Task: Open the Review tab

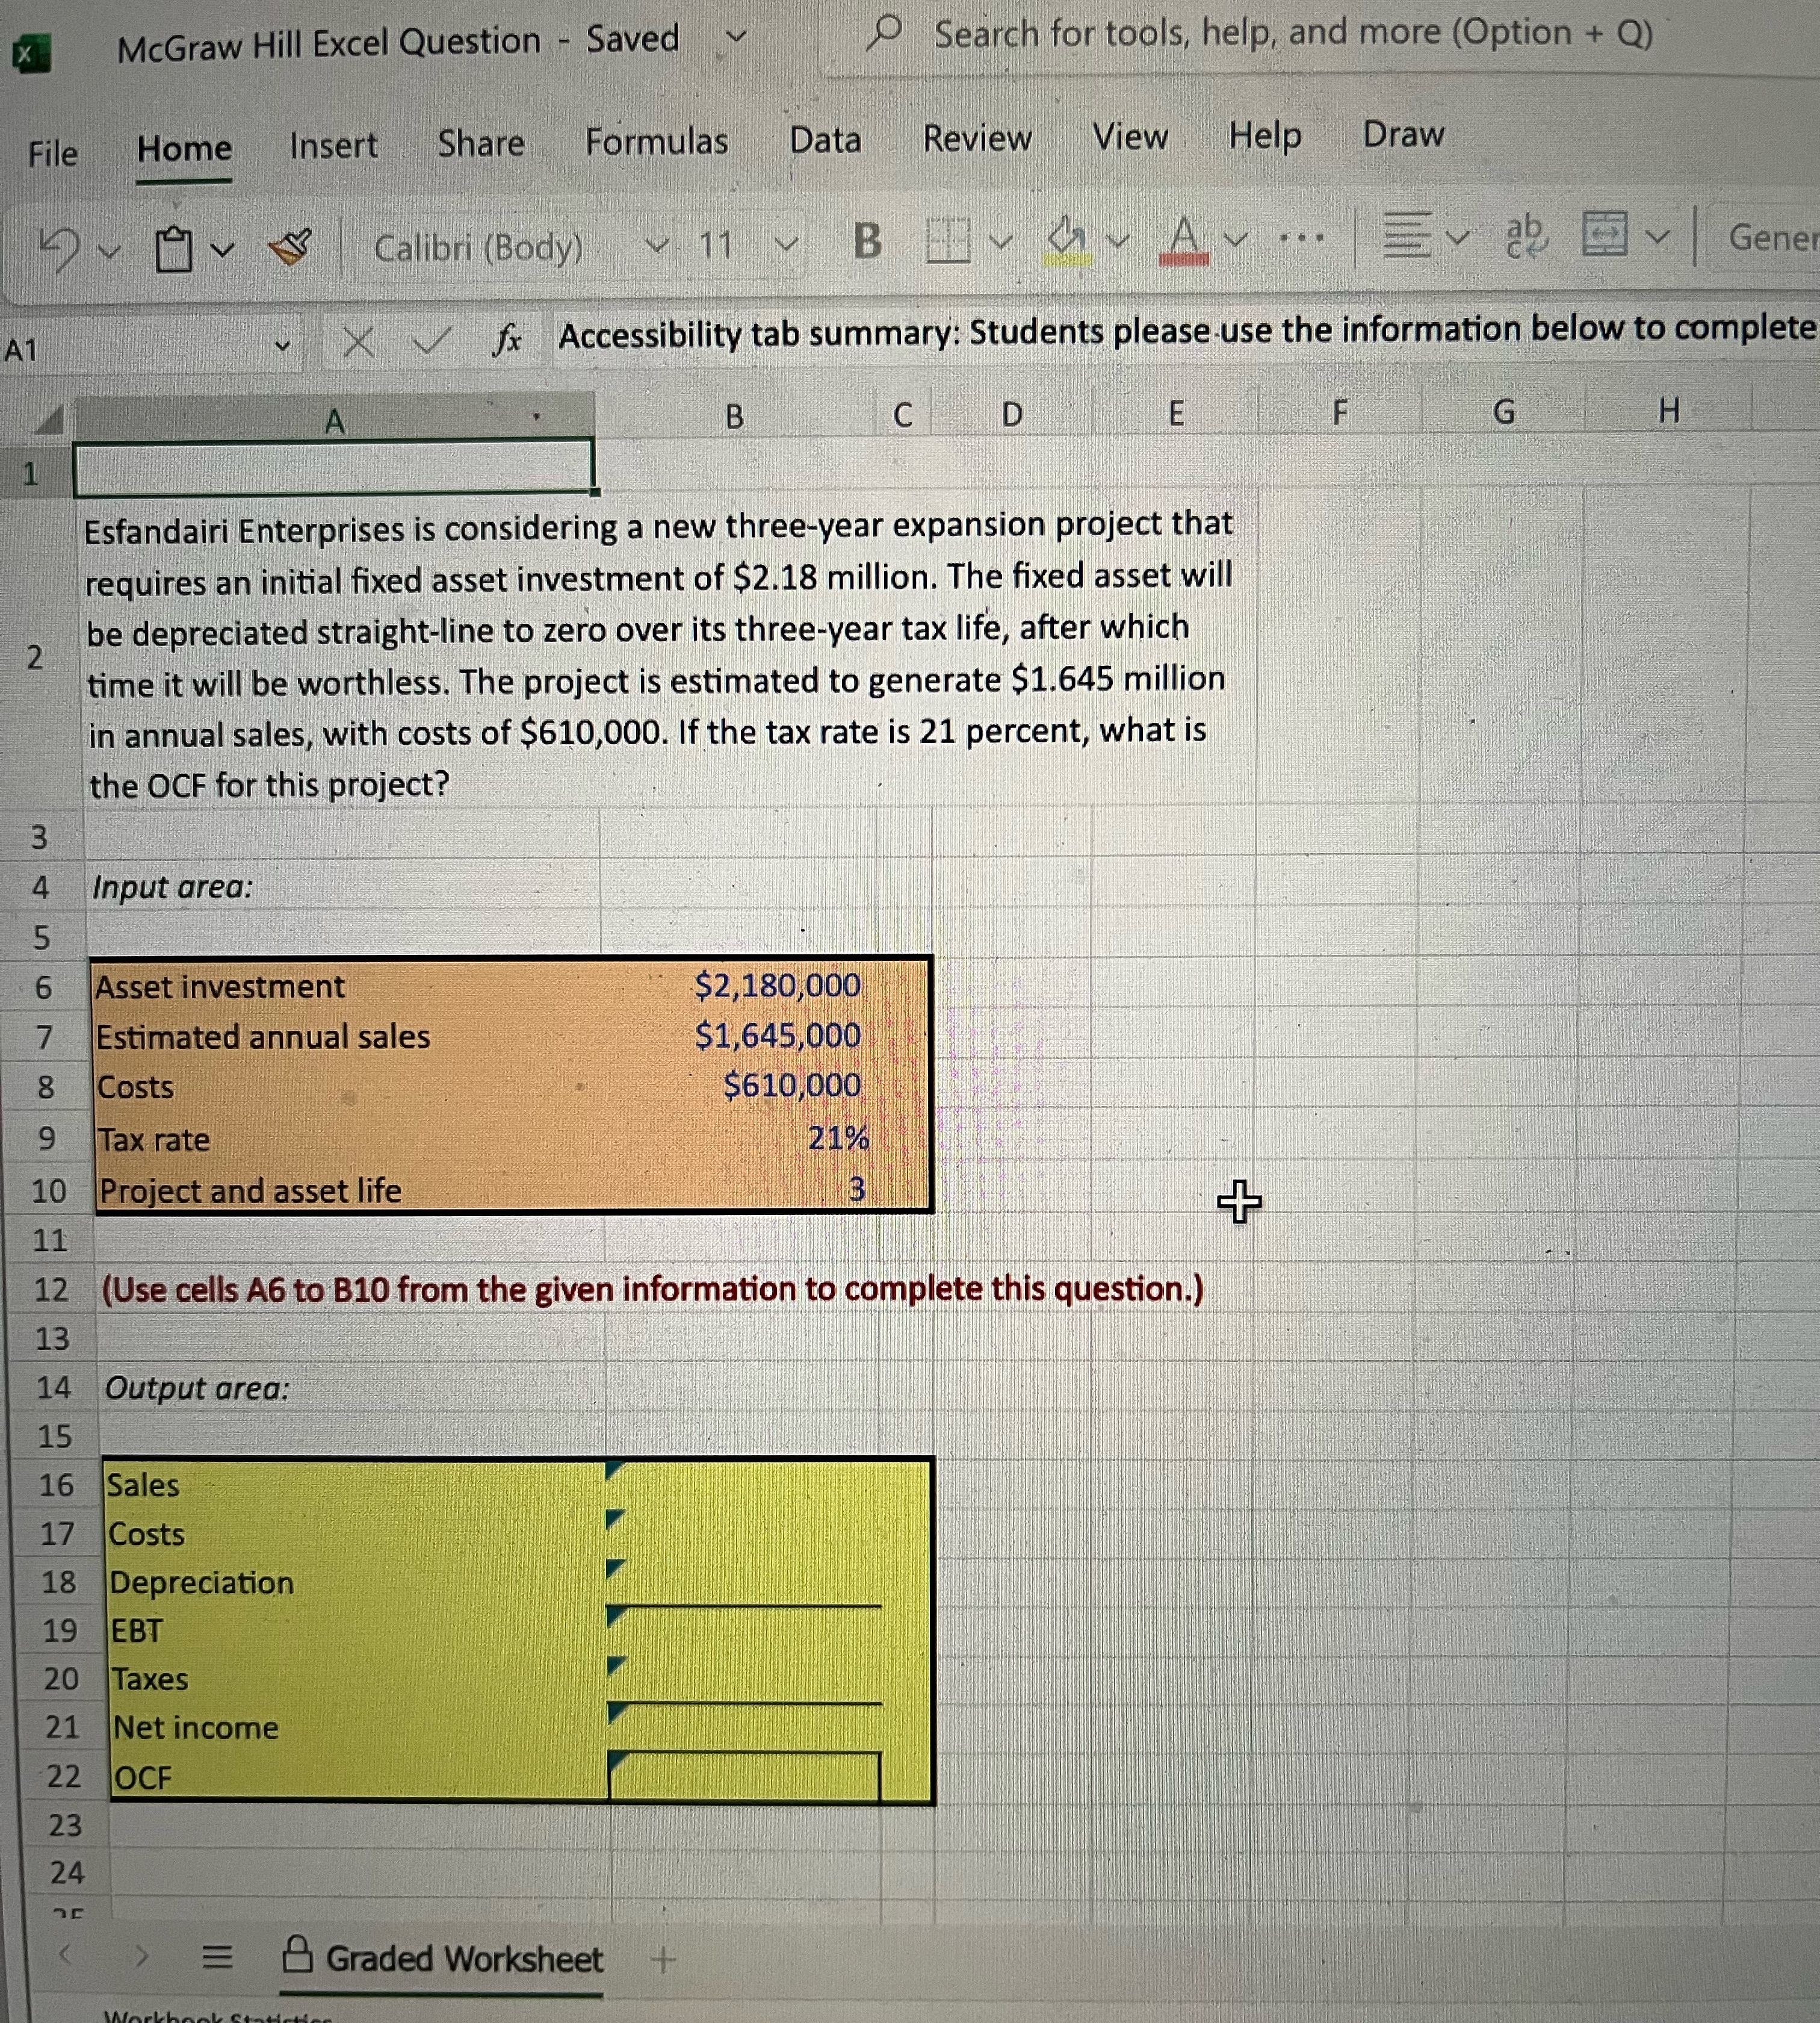Action: (977, 137)
